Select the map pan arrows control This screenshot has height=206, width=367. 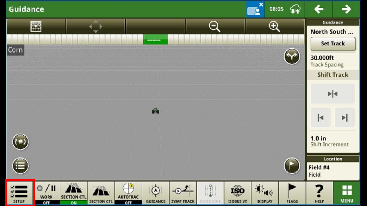pos(95,27)
